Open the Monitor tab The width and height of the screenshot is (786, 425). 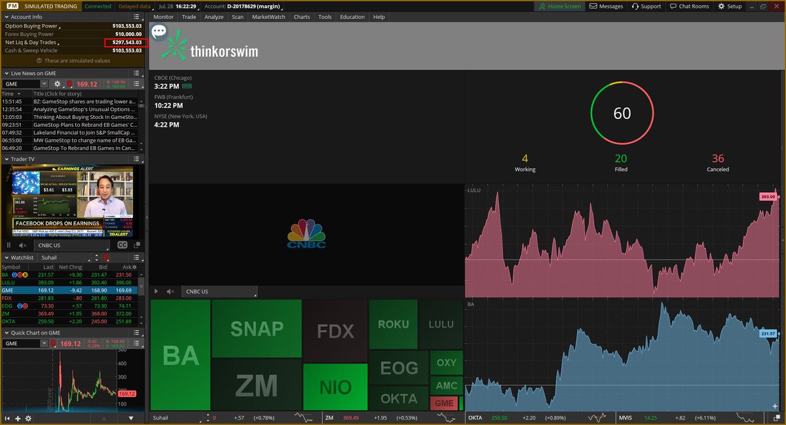click(x=163, y=17)
